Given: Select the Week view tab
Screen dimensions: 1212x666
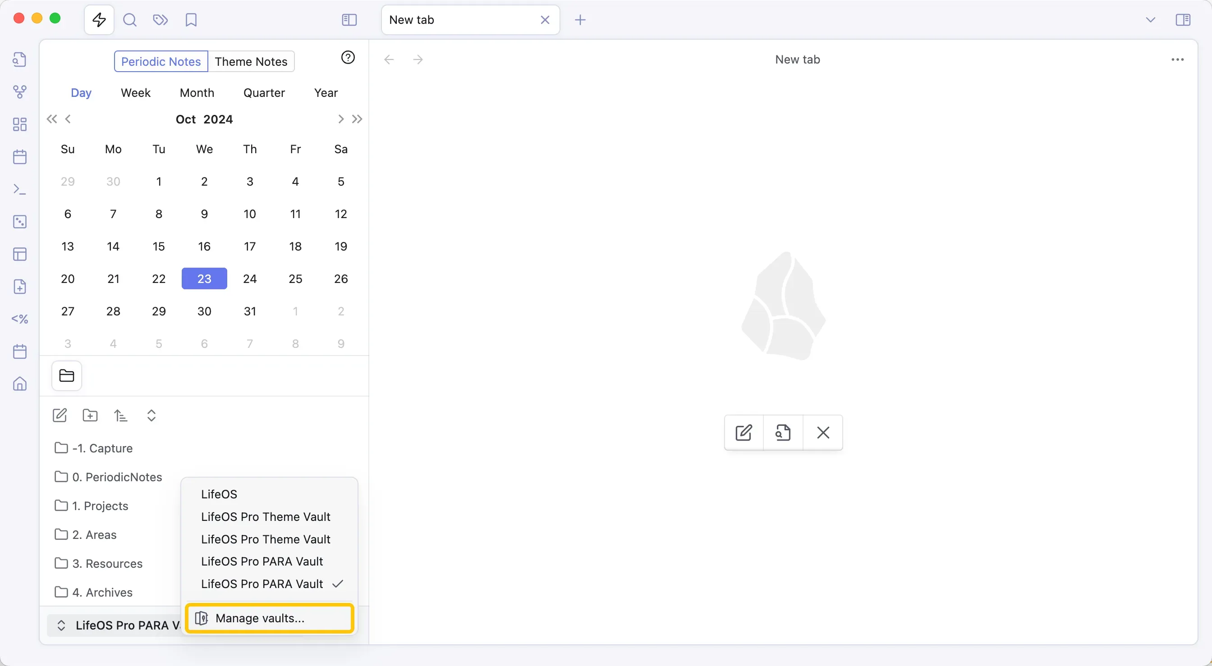Looking at the screenshot, I should pyautogui.click(x=136, y=93).
